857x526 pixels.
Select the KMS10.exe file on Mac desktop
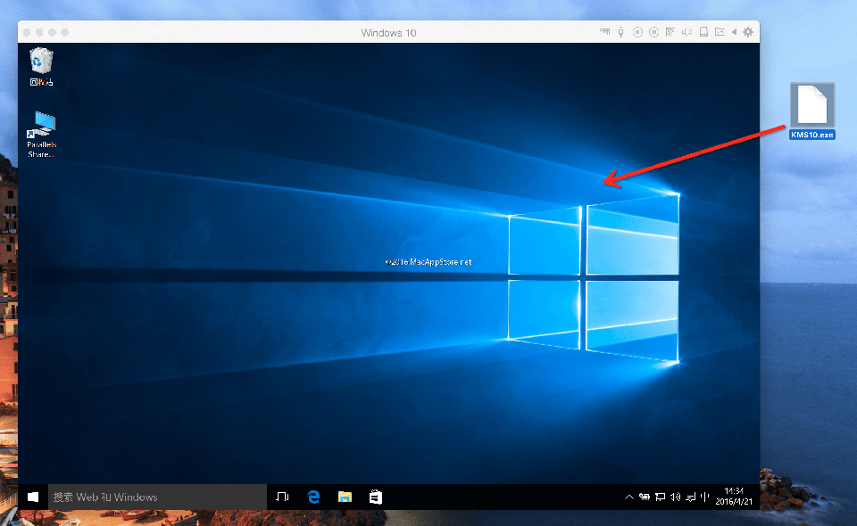(x=812, y=111)
